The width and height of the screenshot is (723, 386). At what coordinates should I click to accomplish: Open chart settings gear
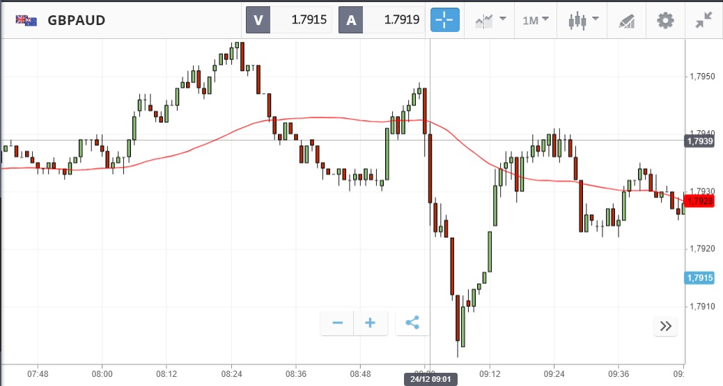[x=666, y=20]
